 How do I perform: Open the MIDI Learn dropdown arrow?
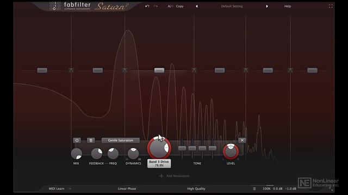70,189
